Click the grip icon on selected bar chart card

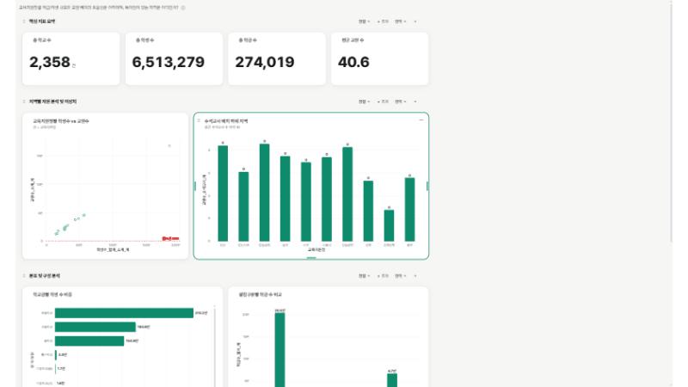(x=200, y=120)
